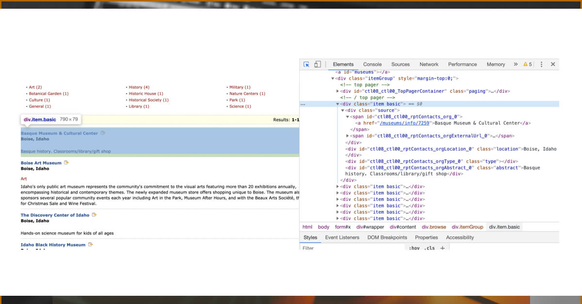Open The Discovery Center of Idaho link
The width and height of the screenshot is (582, 304).
tap(55, 215)
